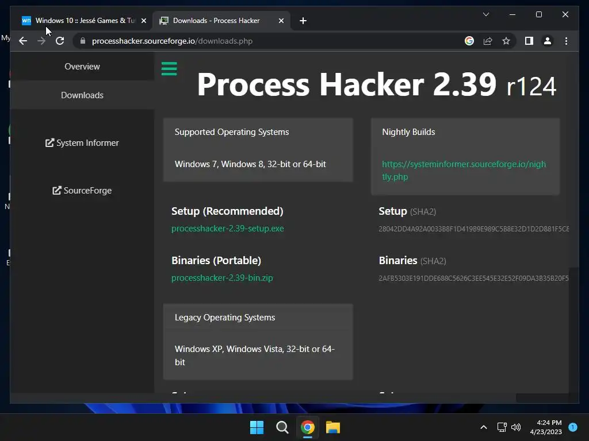Click the volume speaker tray icon
Viewport: 589px width, 441px height.
click(516, 427)
